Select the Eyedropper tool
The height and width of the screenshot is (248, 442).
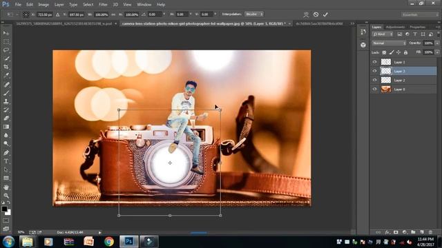point(6,75)
